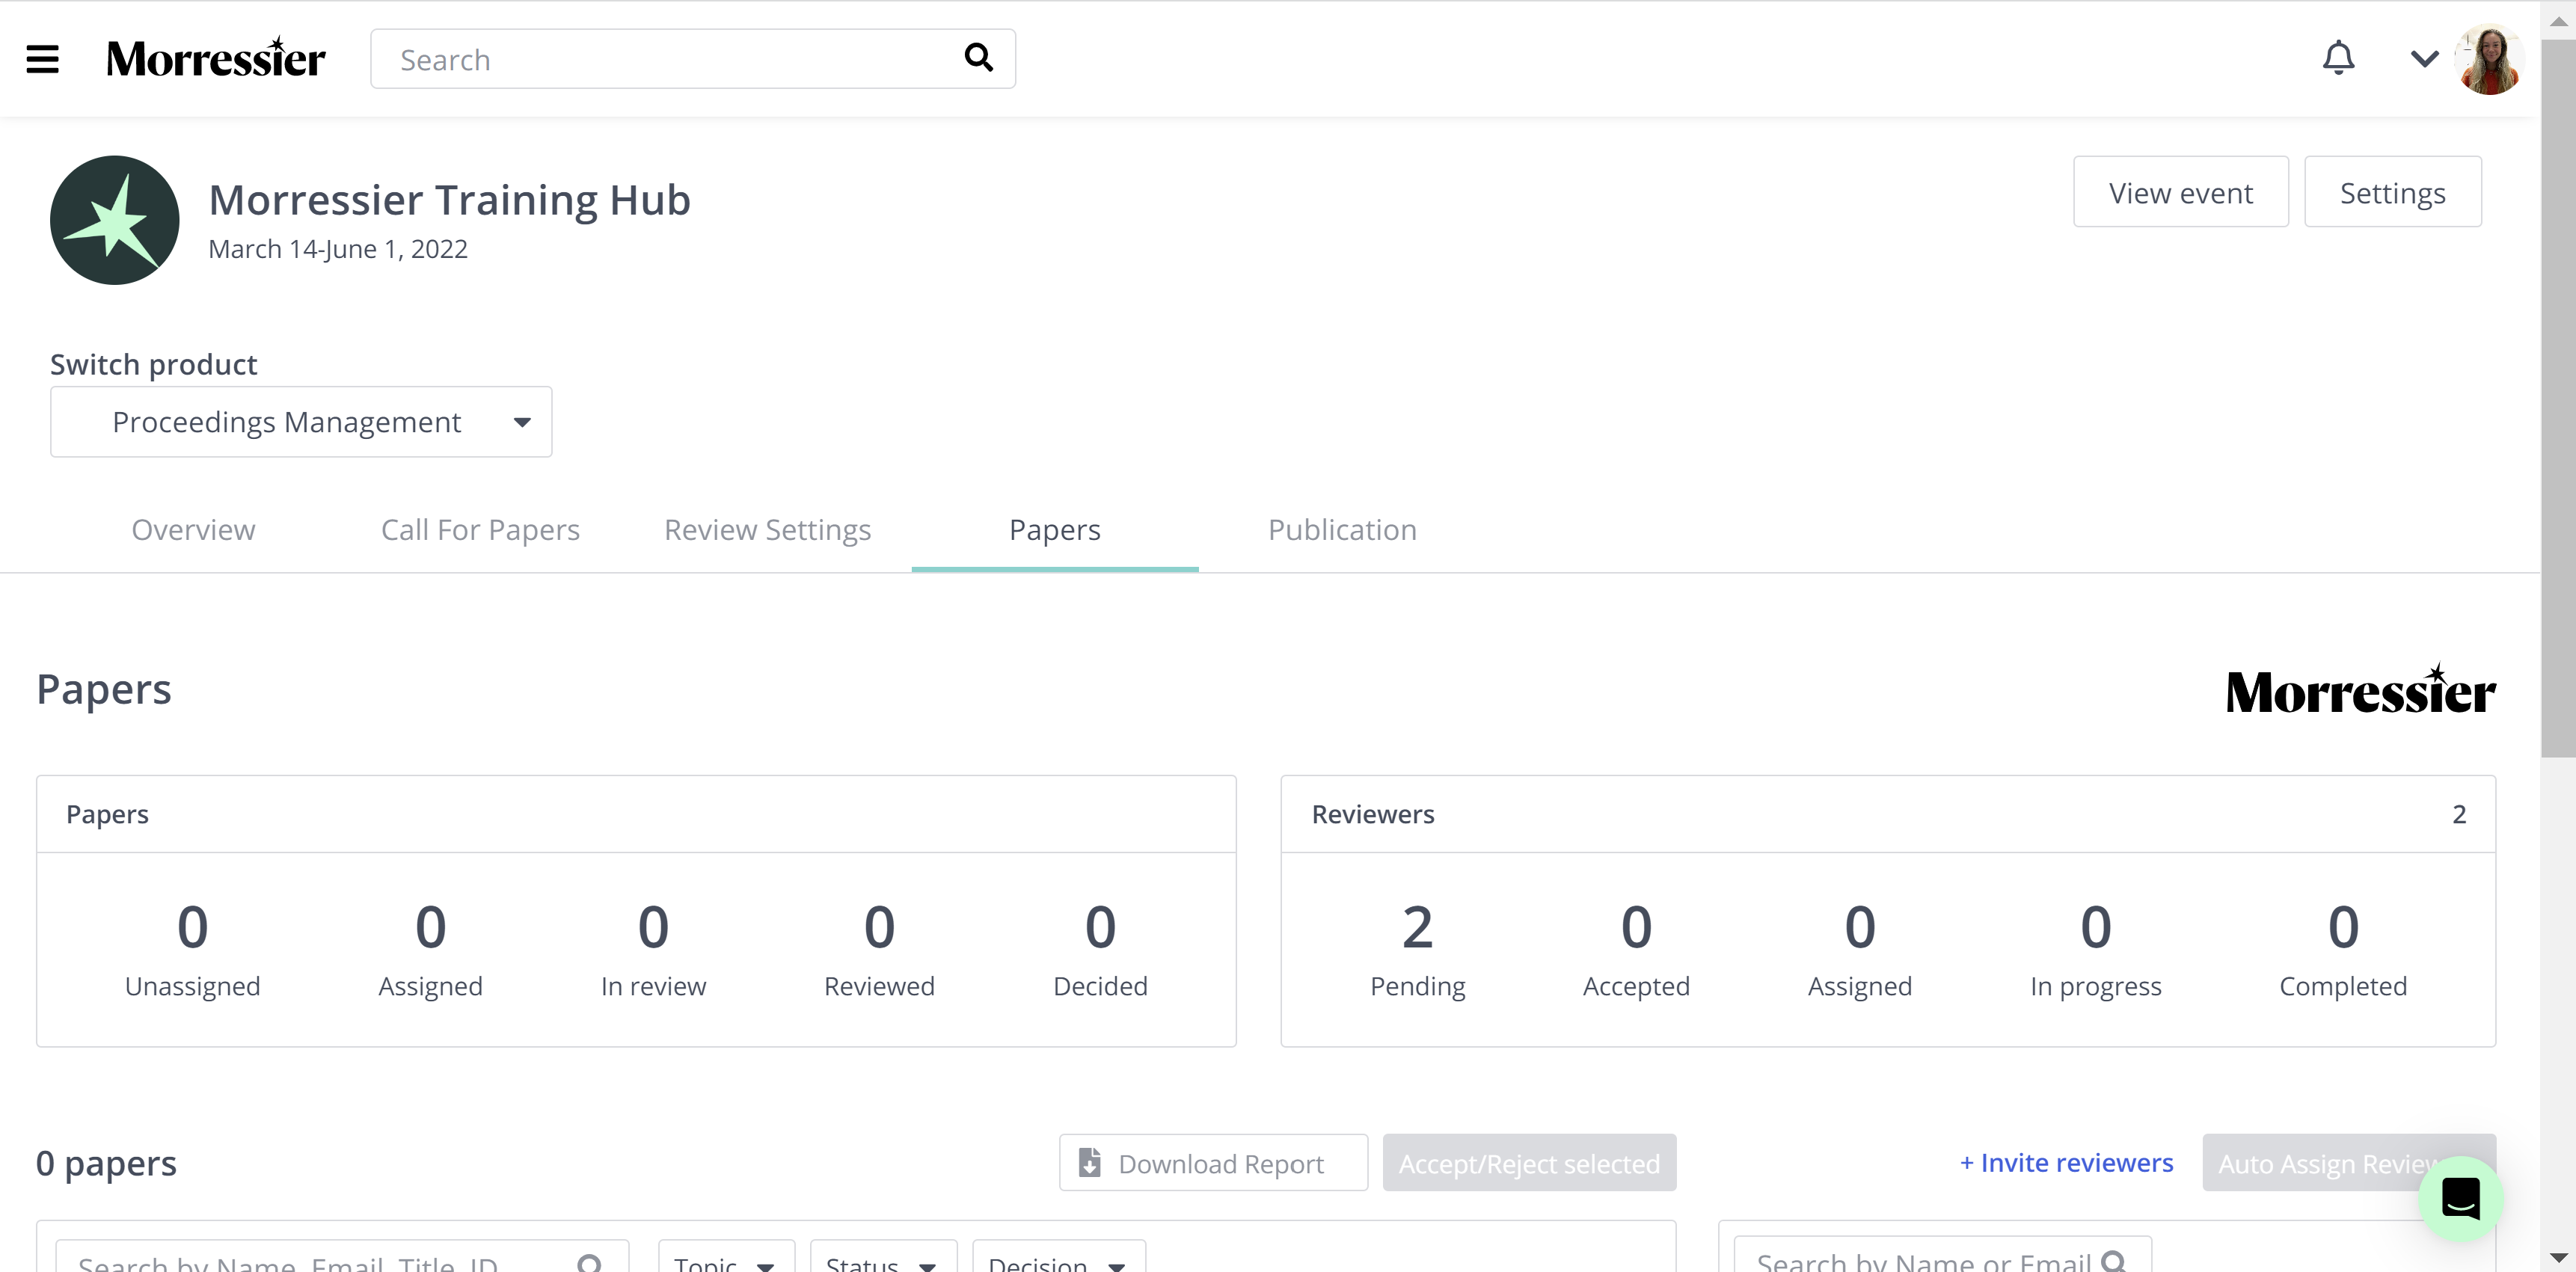
Task: Click the scrollbar up arrow
Action: point(2558,20)
